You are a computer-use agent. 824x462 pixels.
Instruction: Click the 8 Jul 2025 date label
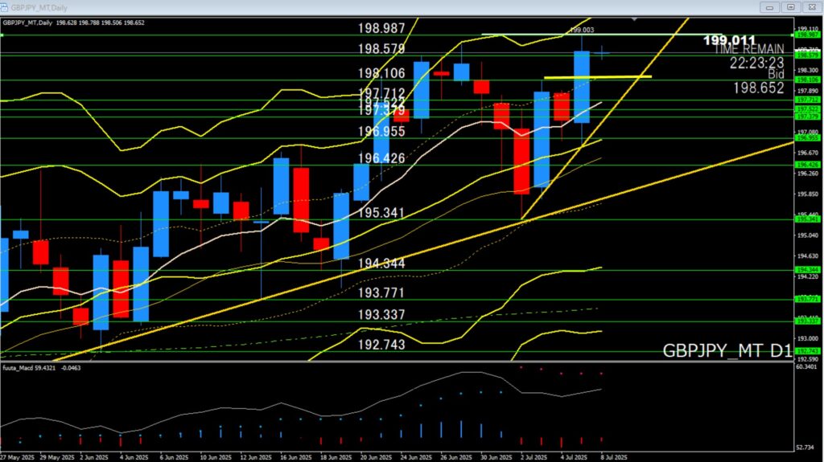point(614,458)
